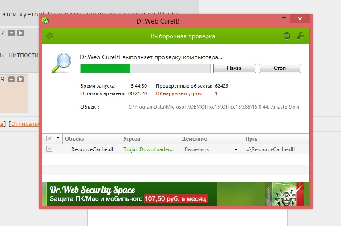This screenshot has width=341, height=226.
Task: Click the 00:21:20 remaining time value
Action: (138, 94)
